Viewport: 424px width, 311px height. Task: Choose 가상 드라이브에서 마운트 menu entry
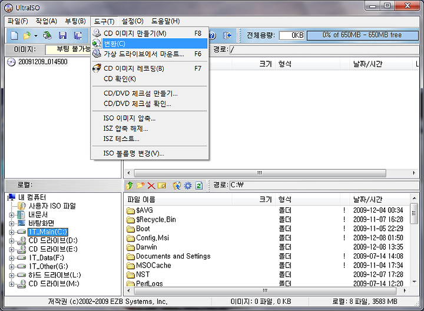pyautogui.click(x=150, y=54)
